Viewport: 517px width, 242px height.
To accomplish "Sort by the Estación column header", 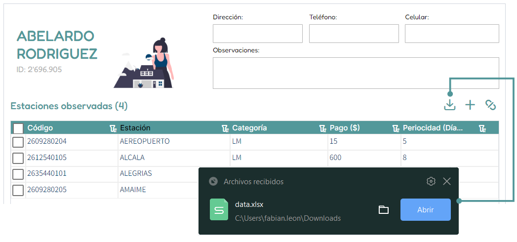I will coord(135,128).
